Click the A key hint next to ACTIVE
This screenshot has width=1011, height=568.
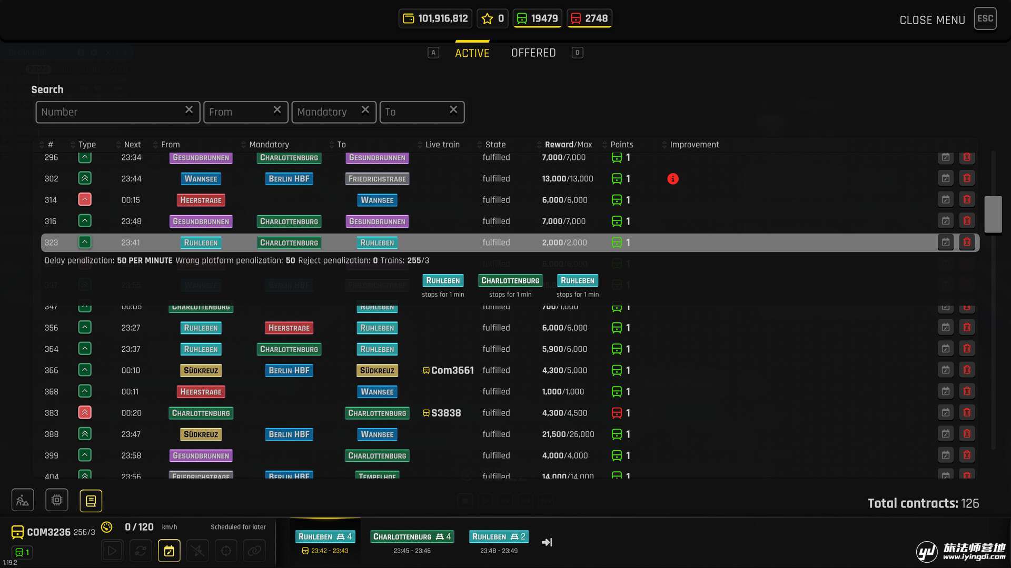[x=433, y=53]
